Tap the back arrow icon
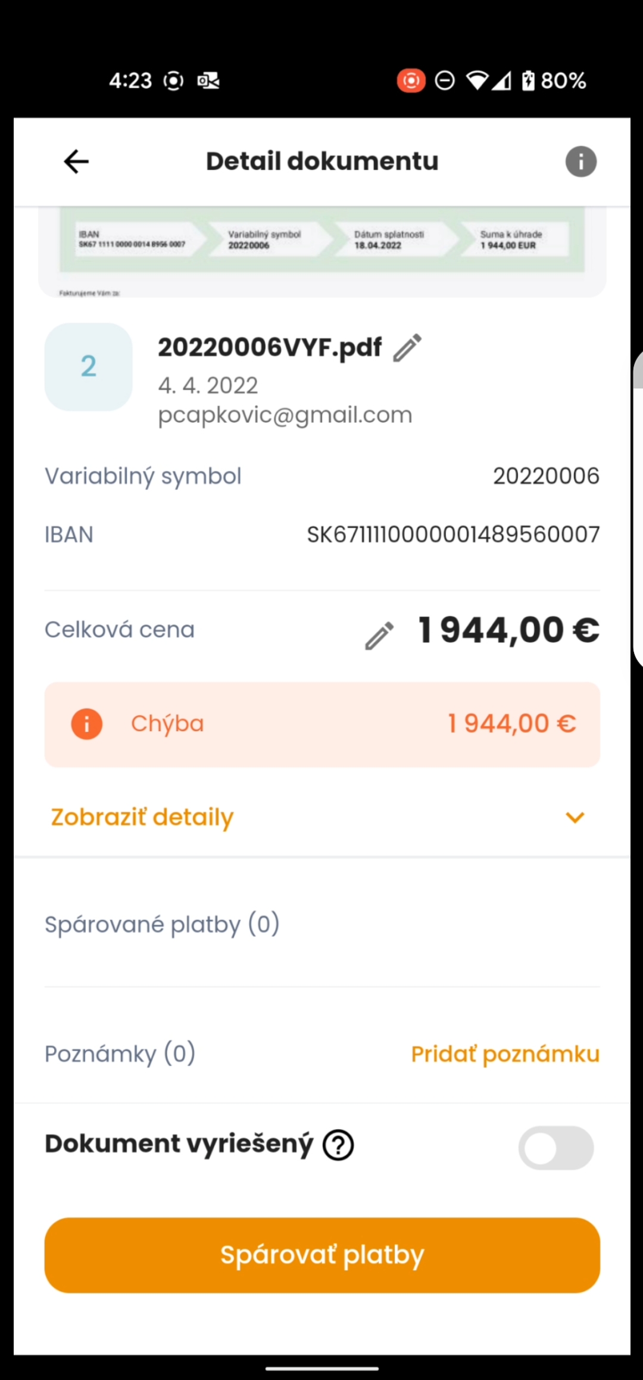Viewport: 643px width, 1380px height. 76,161
